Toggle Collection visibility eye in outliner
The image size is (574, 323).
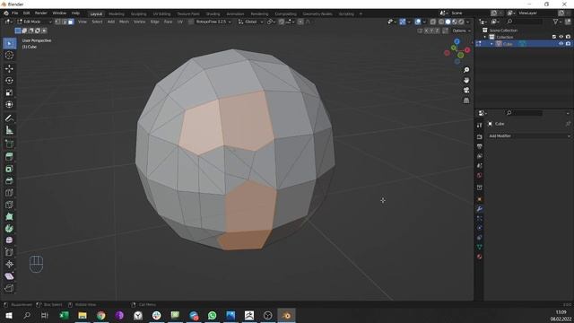(x=561, y=37)
